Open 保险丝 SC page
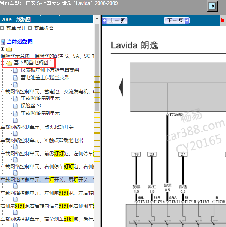 (32, 105)
